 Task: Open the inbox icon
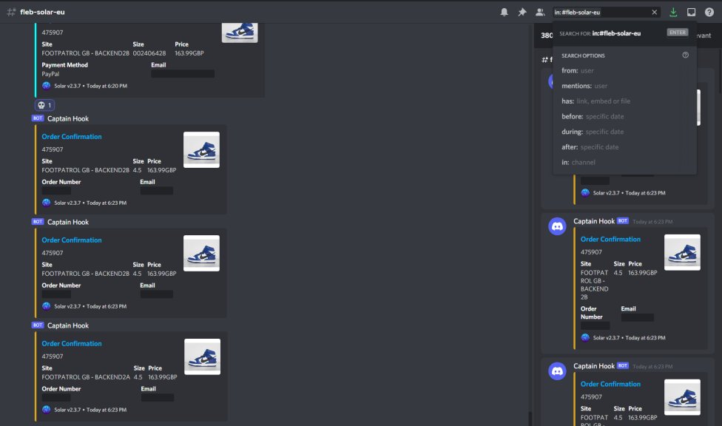point(691,12)
